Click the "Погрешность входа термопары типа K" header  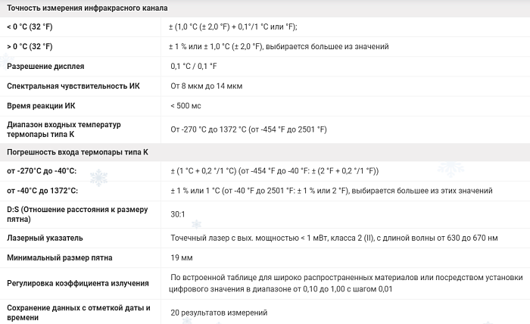pyautogui.click(x=77, y=152)
